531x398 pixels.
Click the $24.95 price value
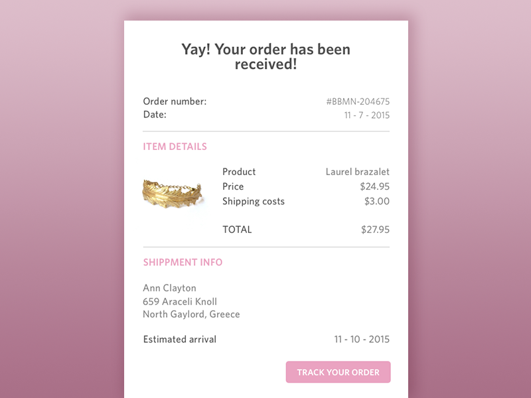click(x=374, y=186)
